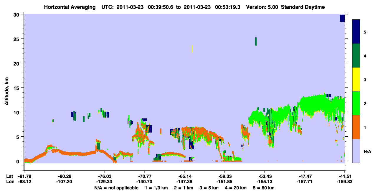Screen dimensions: 383x196
Task: Click the 'Lon' axis row label
Action: point(10,182)
